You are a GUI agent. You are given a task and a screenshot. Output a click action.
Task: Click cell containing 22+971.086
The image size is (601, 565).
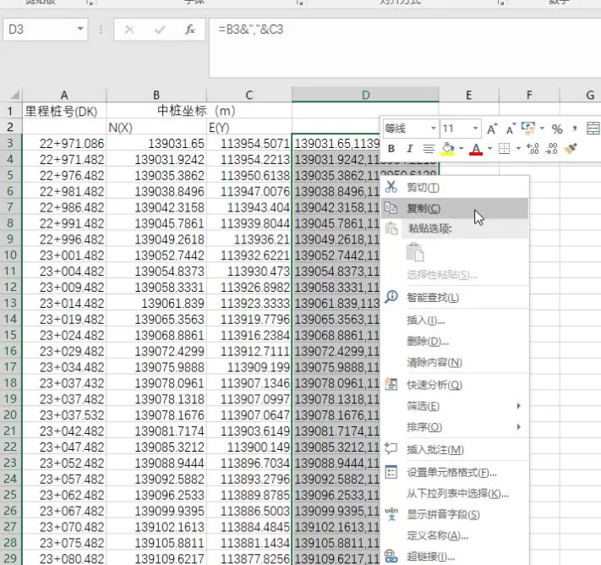tap(64, 144)
